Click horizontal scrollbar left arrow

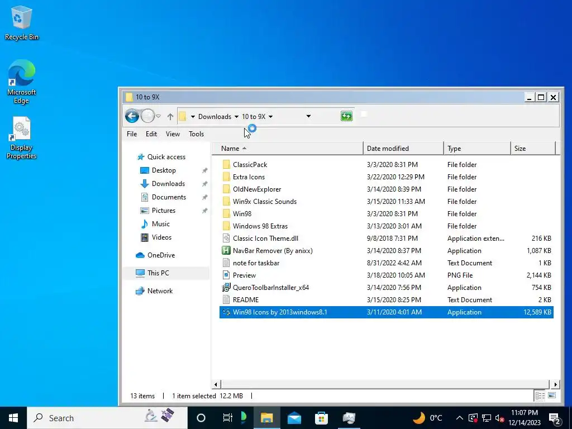216,384
